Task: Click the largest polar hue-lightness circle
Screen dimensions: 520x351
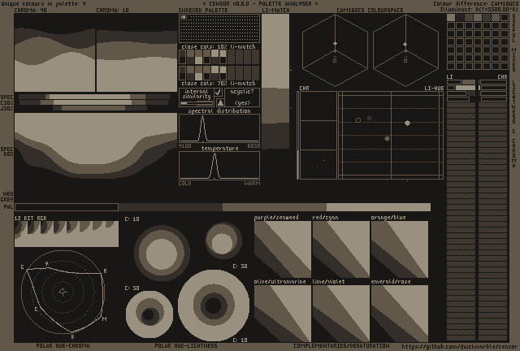Action: click(214, 305)
